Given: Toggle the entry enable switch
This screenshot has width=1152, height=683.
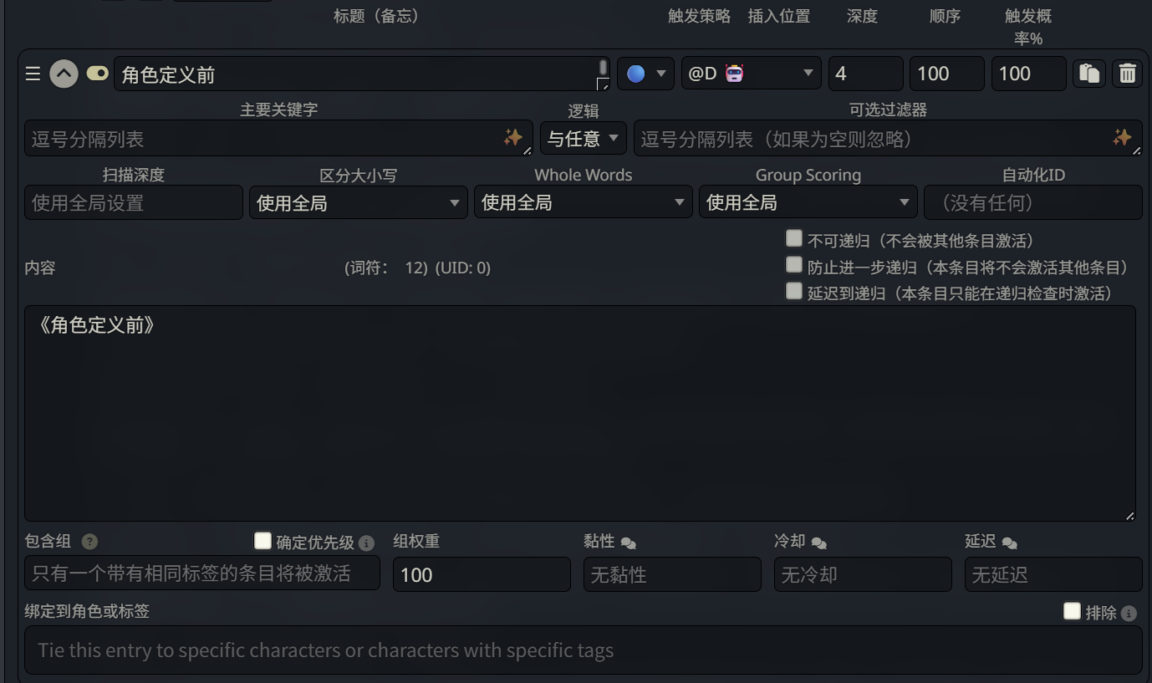Looking at the screenshot, I should [x=98, y=74].
